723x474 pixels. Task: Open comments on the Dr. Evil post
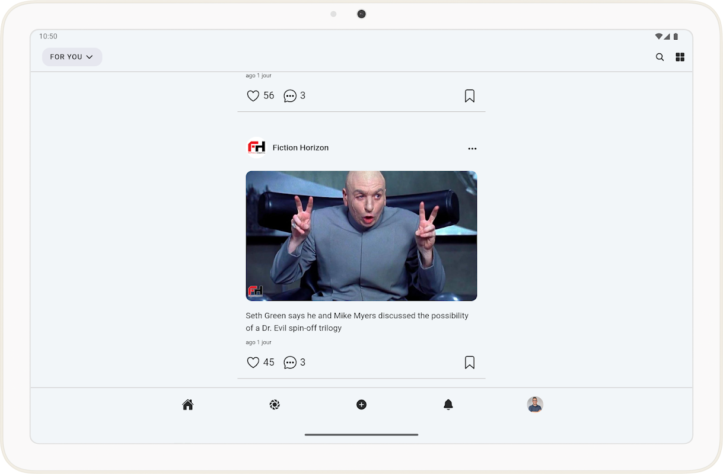tap(290, 363)
